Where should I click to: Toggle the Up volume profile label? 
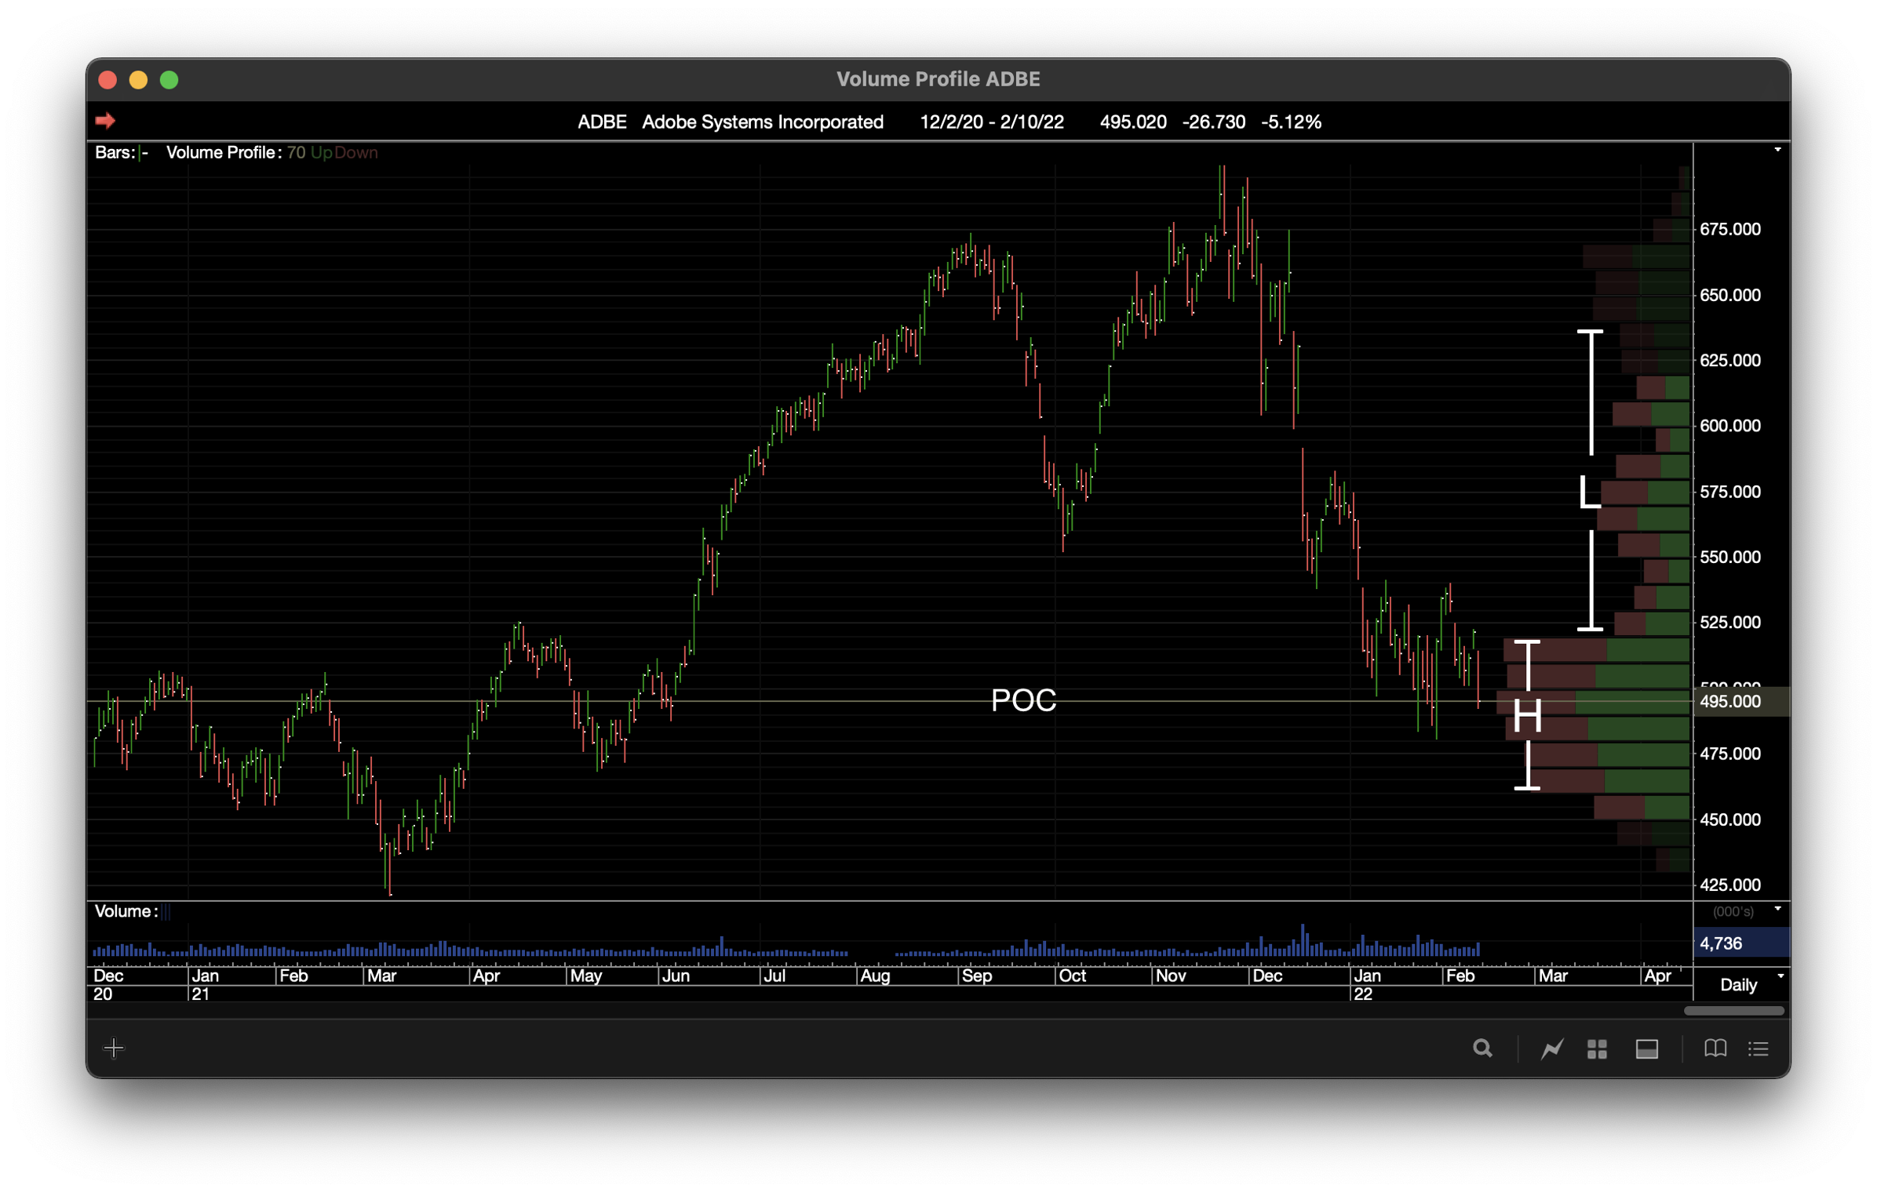click(x=322, y=153)
